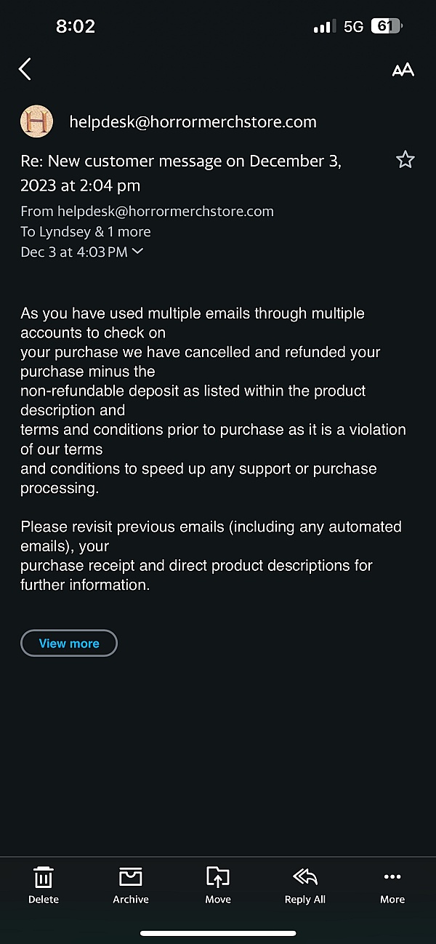
Task: Tap the email subject line
Action: [x=181, y=173]
